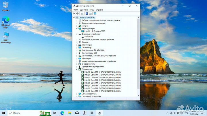The width and height of the screenshot is (207, 116).
Task: Select the Microsoft Edge desktop shortcut
Action: tap(5, 22)
